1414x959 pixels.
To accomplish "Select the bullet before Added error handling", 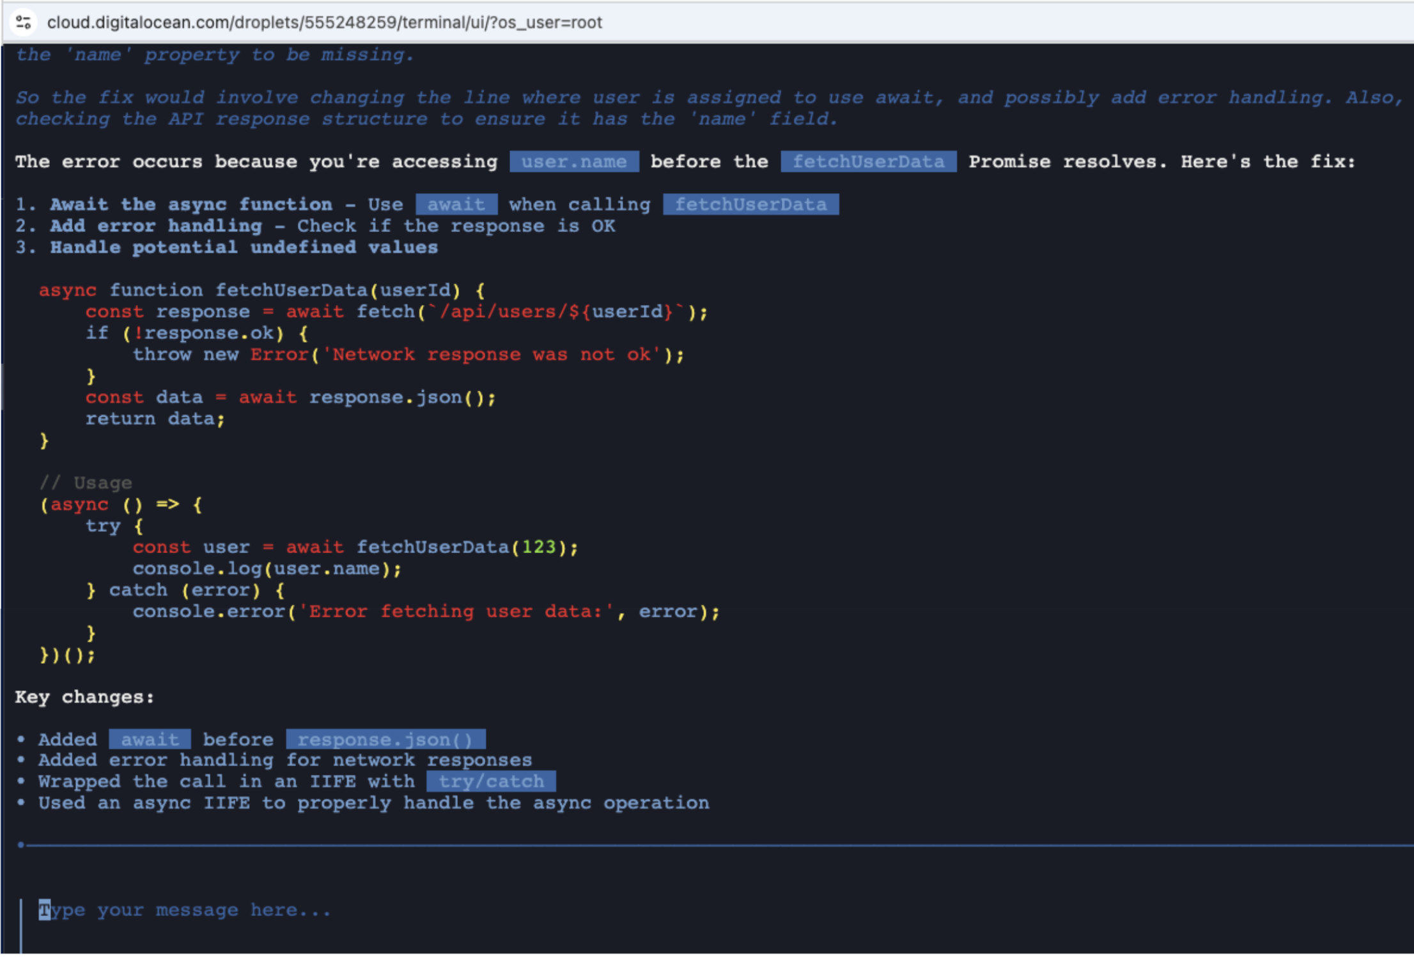I will coord(22,760).
